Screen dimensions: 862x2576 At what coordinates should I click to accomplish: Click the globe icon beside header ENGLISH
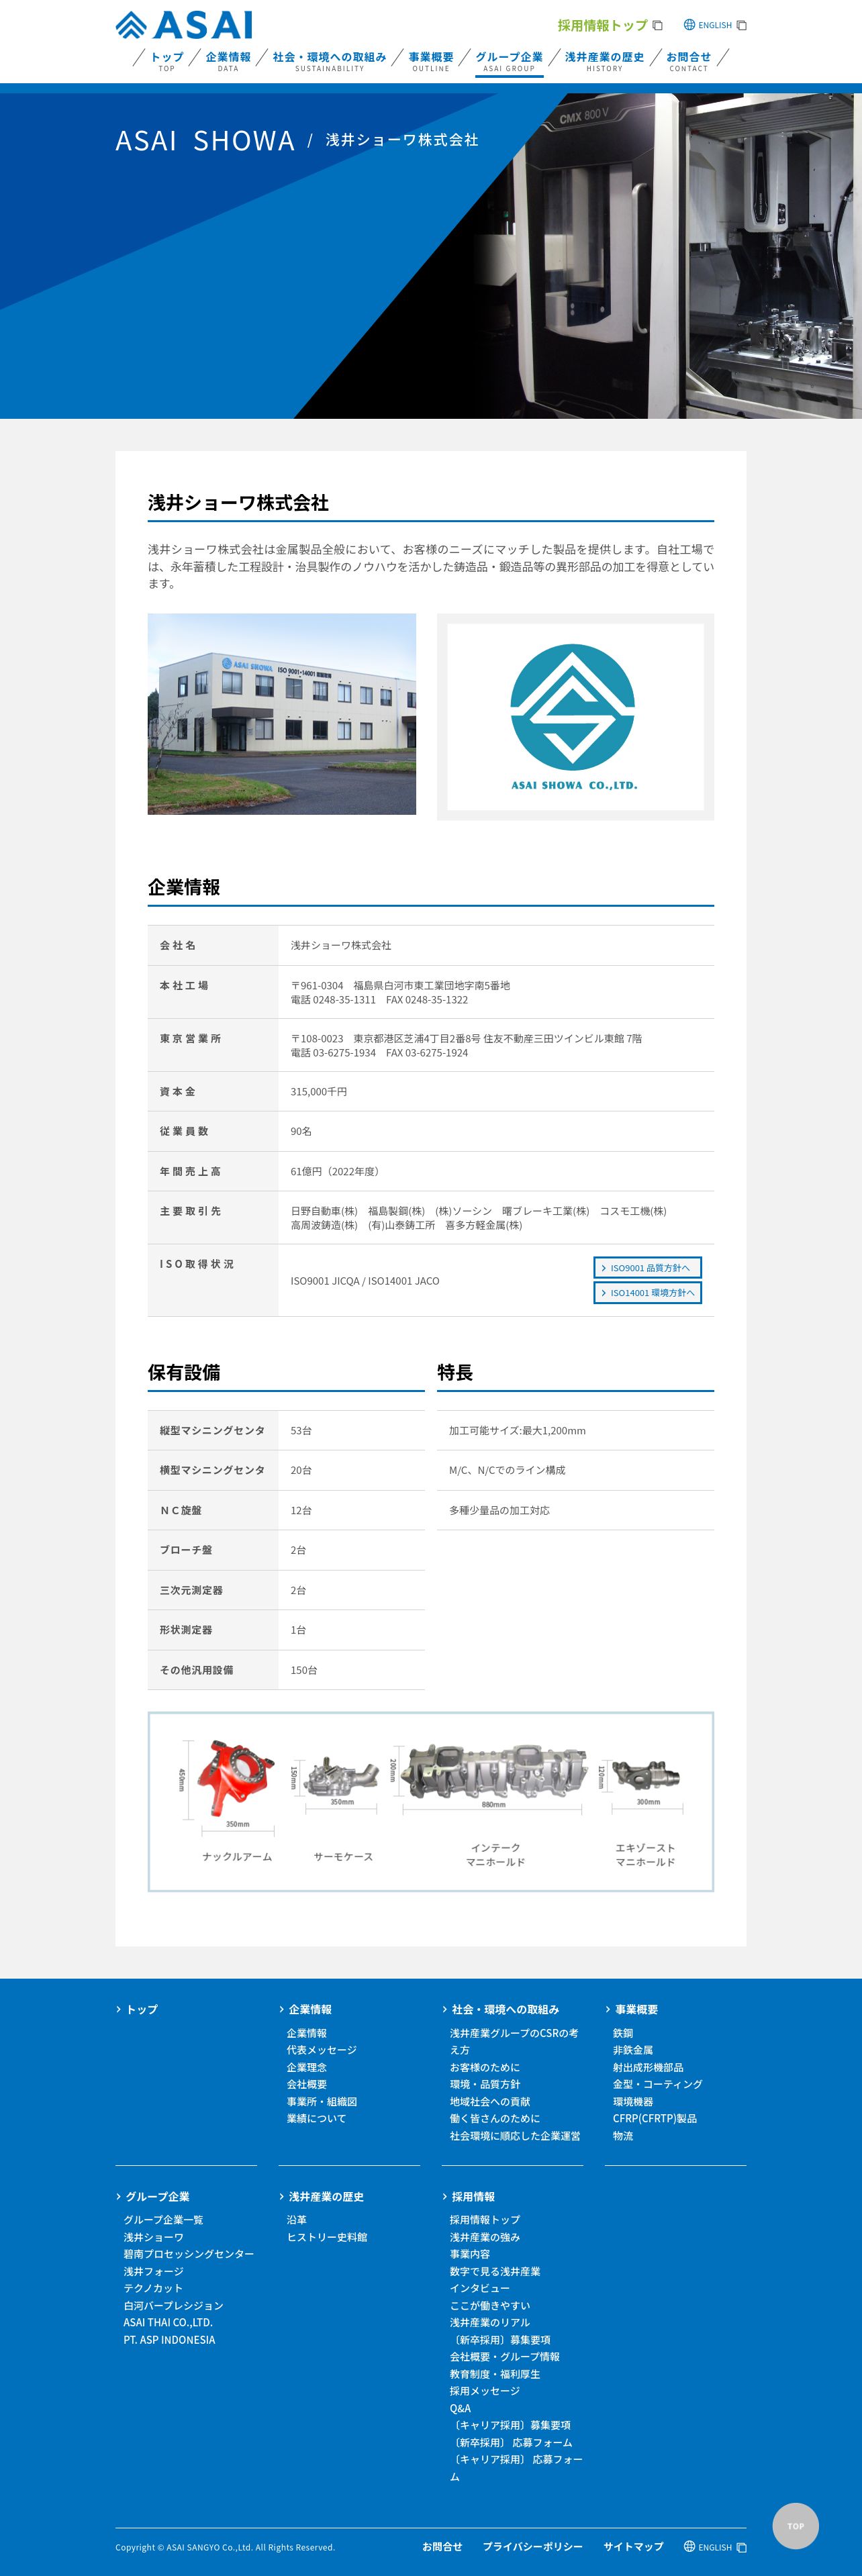(689, 25)
